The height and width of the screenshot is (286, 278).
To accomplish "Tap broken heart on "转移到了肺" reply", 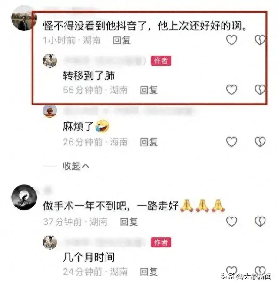I will pyautogui.click(x=260, y=89).
